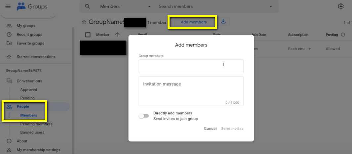Open Starred conversations
This screenshot has height=154, width=352.
36,57
